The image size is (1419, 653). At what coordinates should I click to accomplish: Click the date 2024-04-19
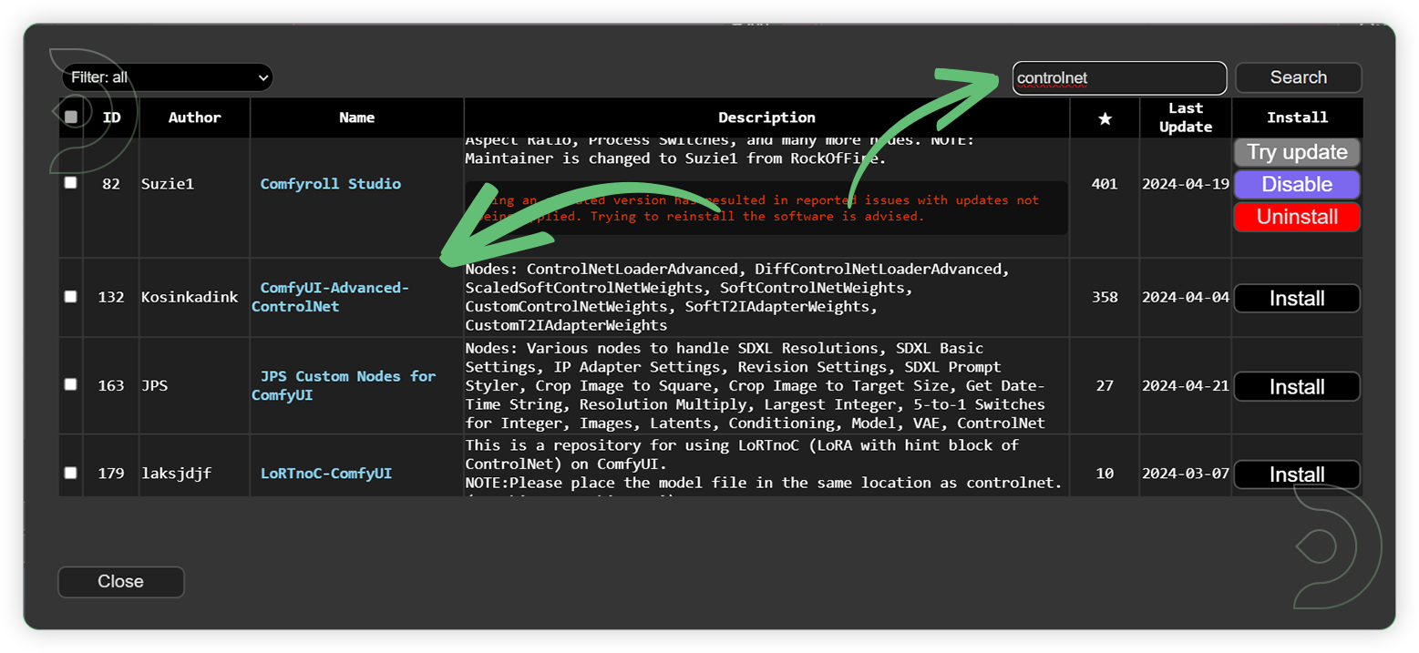[x=1186, y=184]
